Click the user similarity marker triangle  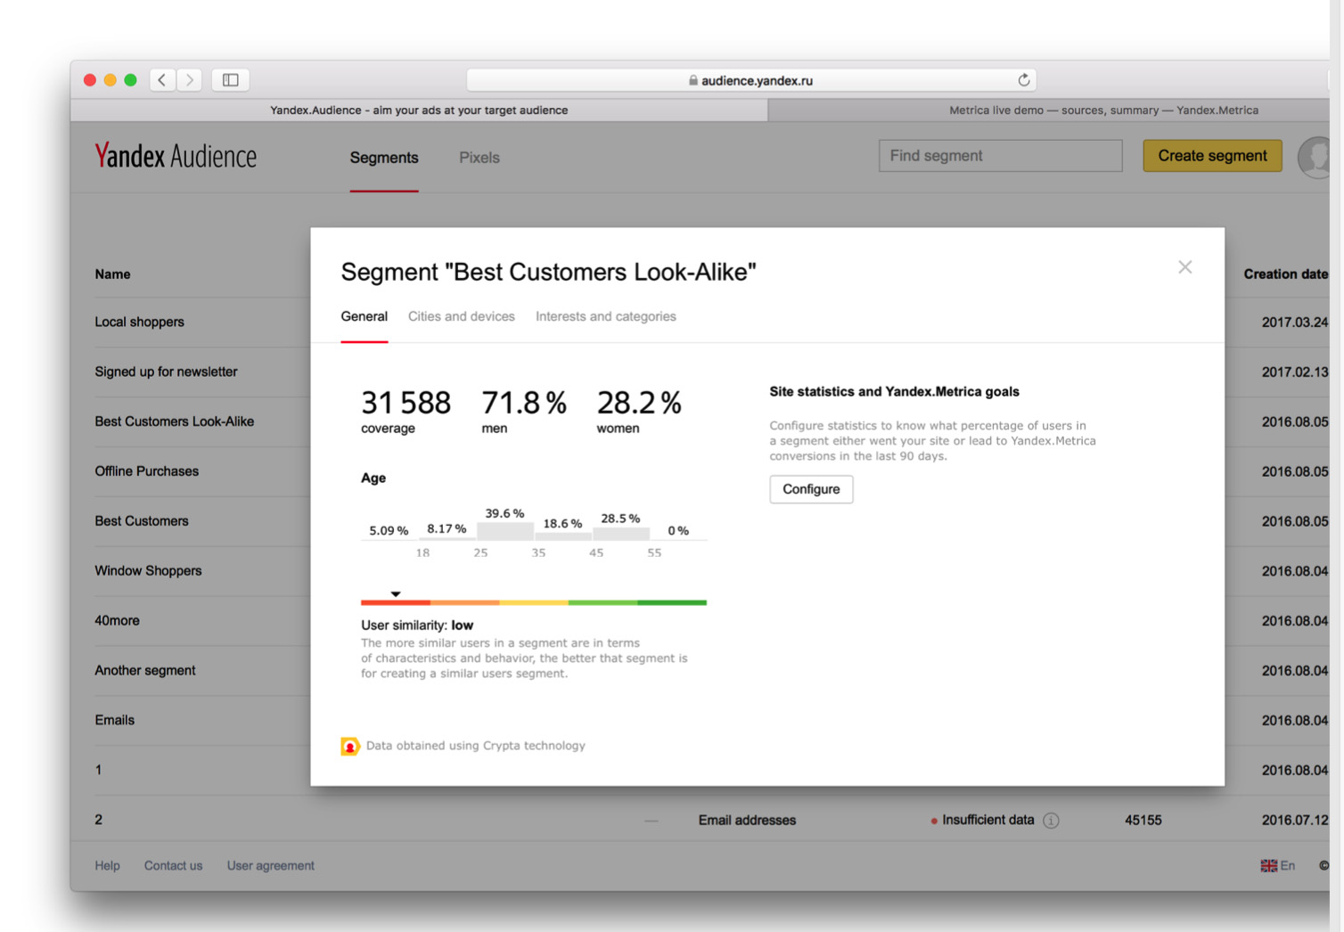[396, 593]
